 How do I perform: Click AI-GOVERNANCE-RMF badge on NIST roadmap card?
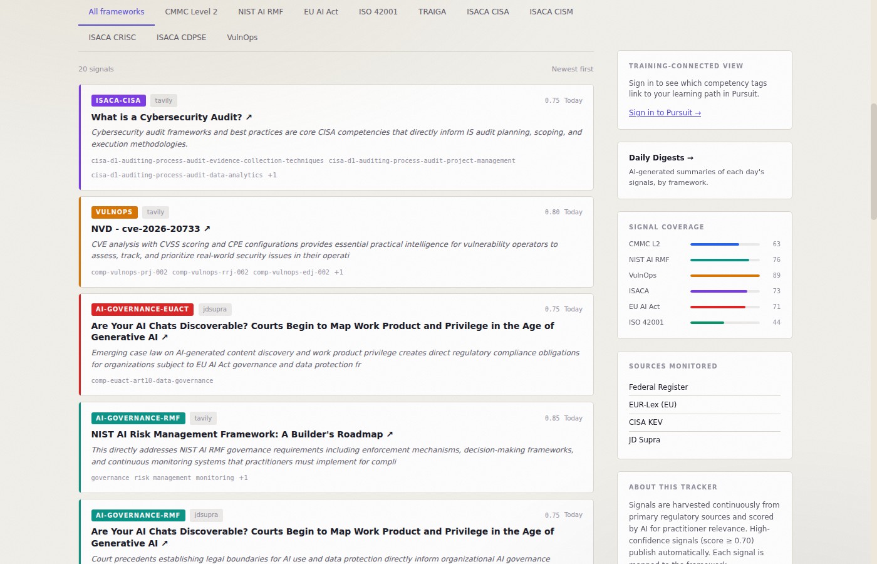[x=138, y=418]
